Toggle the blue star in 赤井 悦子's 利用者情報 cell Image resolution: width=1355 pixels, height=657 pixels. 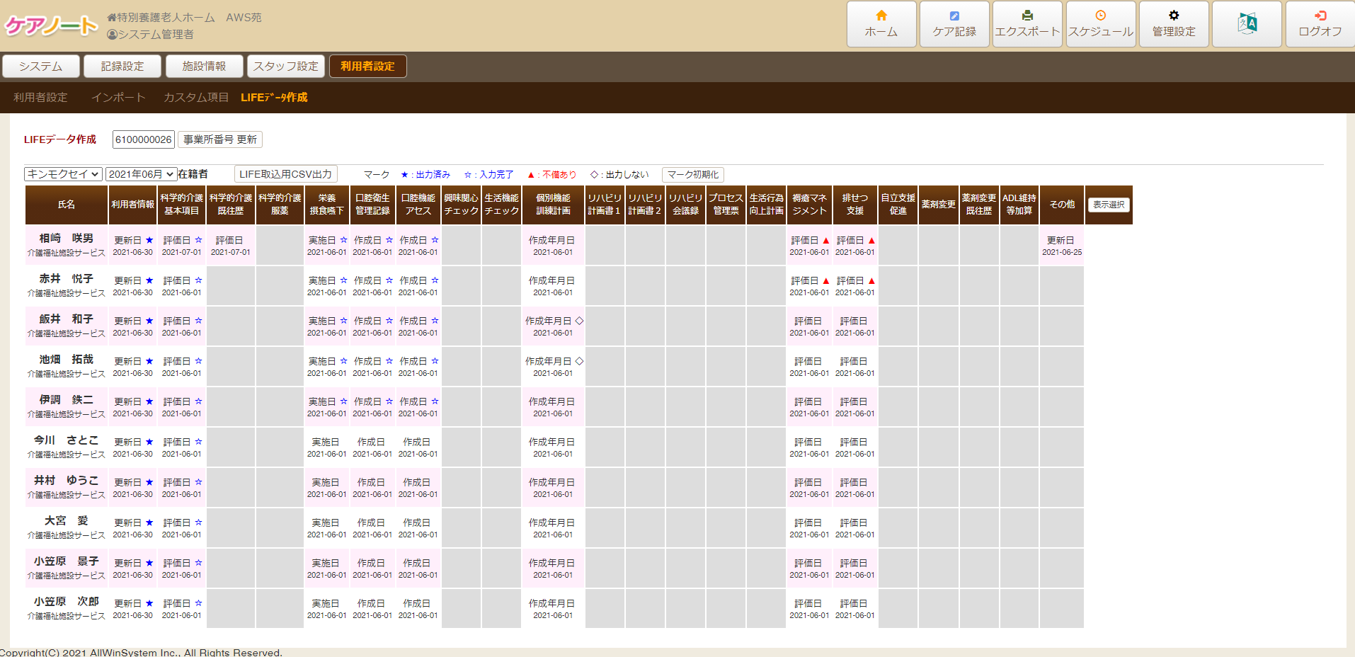click(x=149, y=280)
